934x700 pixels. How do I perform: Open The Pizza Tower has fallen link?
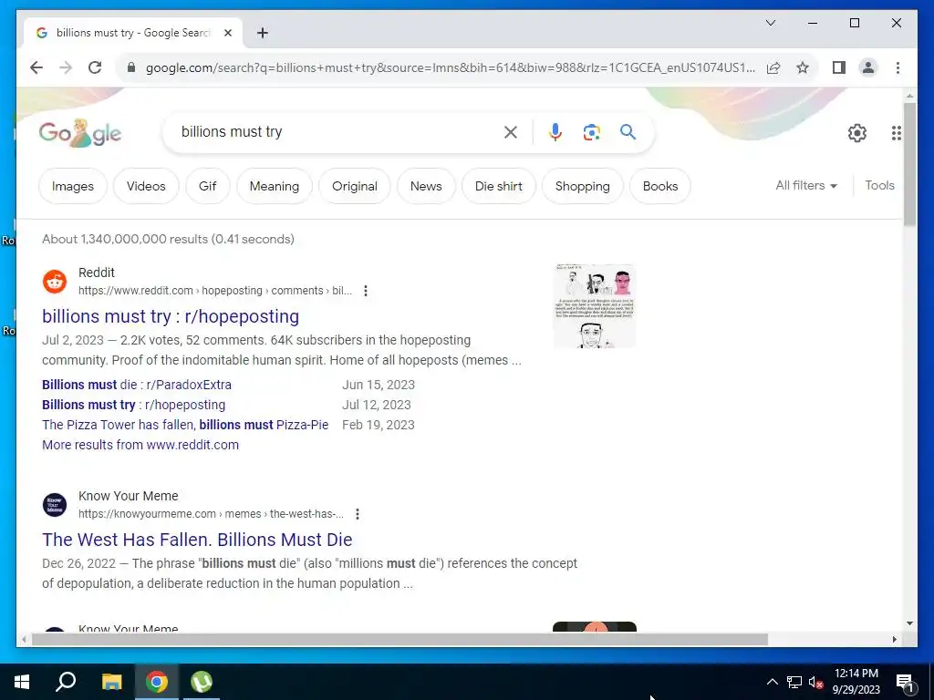[185, 425]
